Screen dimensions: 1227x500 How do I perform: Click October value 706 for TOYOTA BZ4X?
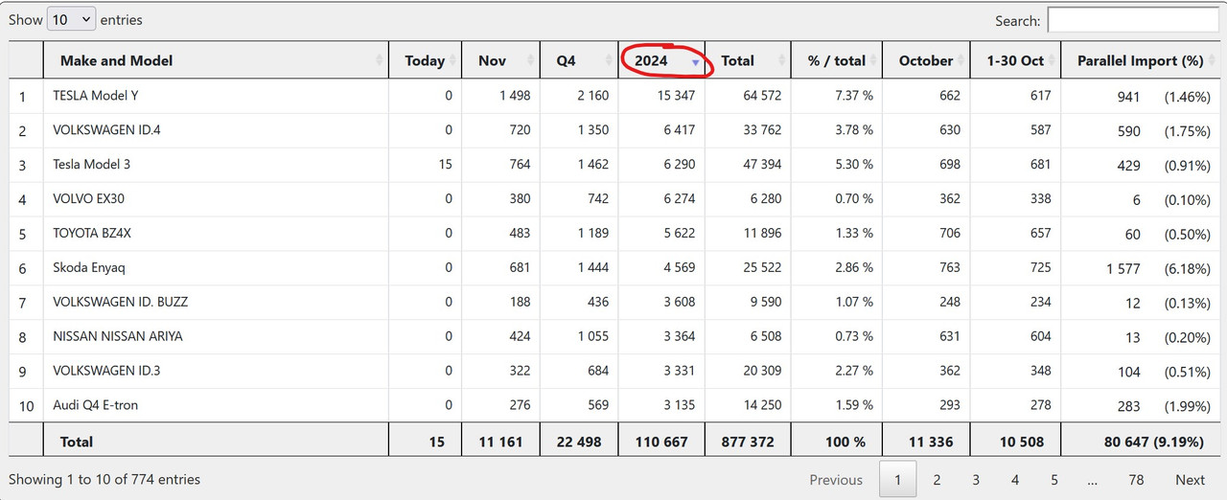coord(949,234)
